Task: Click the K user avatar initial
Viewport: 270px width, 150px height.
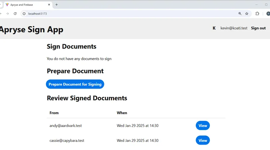Action: coord(214,28)
